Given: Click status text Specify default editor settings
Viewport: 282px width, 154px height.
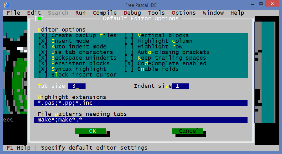Looking at the screenshot, I should 94,148.
